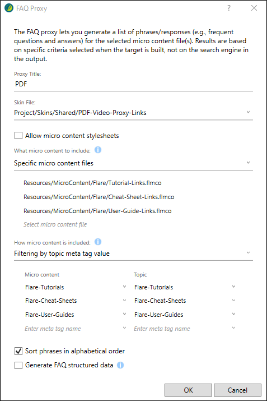Open the Skin File dropdown
The width and height of the screenshot is (267, 401).
click(133, 113)
